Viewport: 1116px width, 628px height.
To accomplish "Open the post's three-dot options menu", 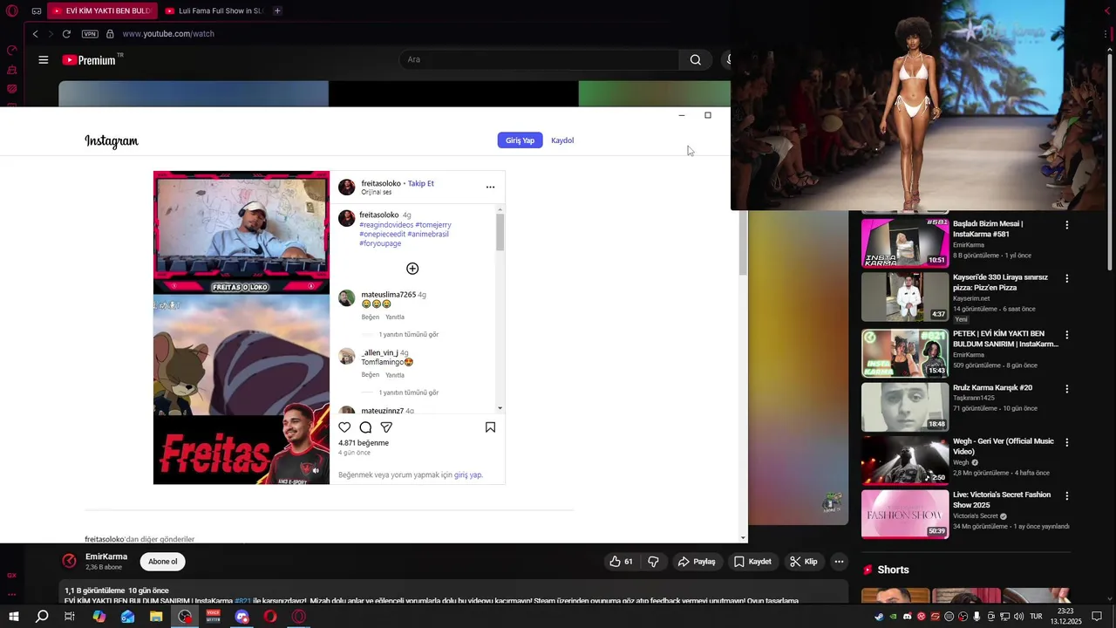I will (x=490, y=187).
